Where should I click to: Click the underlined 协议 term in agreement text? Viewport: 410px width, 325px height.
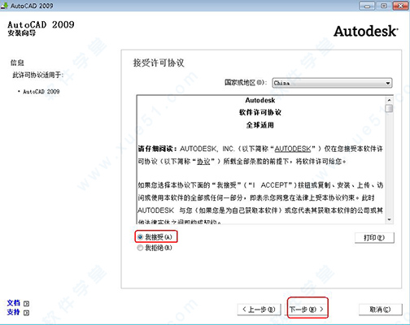point(203,162)
